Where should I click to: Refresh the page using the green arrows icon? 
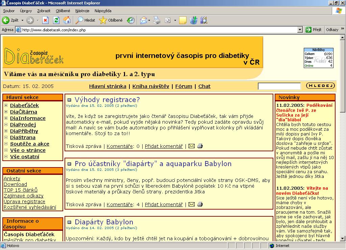pyautogui.click(x=56, y=20)
